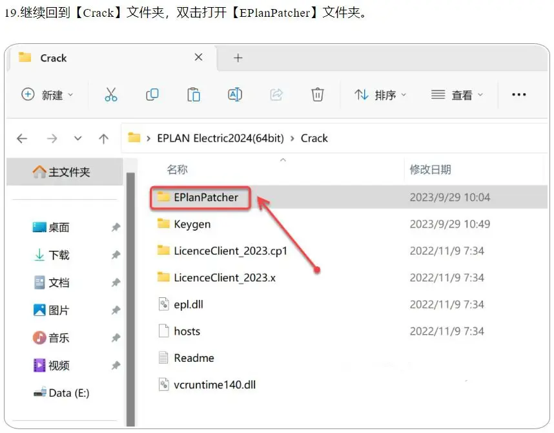Click the folder icon in address bar
The height and width of the screenshot is (433, 554).
click(x=134, y=137)
